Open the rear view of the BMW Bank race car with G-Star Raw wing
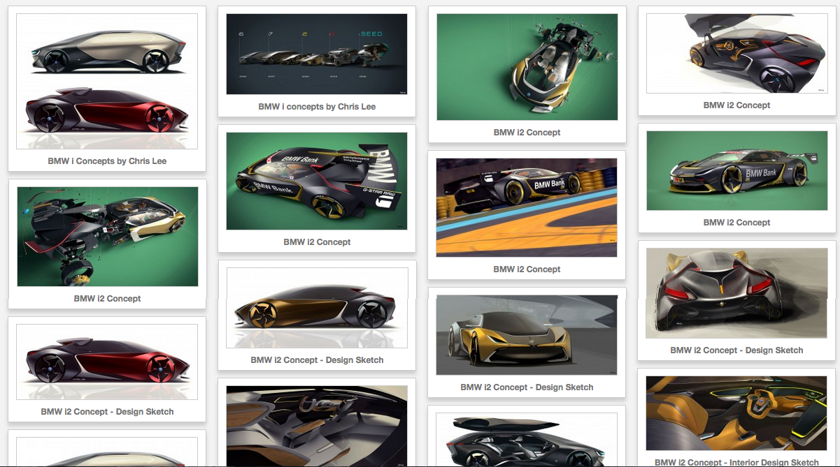The width and height of the screenshot is (840, 467). (317, 181)
